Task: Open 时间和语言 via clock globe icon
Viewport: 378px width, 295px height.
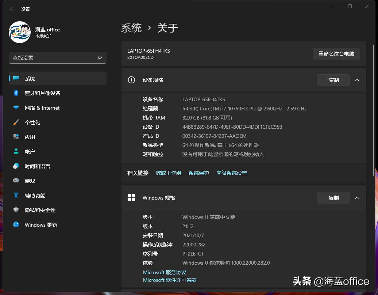Action: (x=16, y=166)
